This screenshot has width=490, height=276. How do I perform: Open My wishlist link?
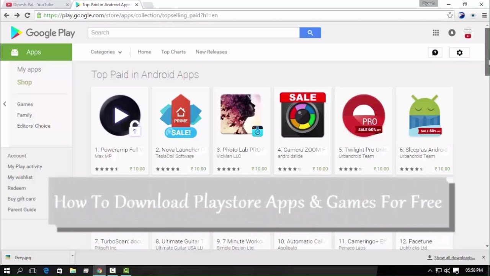[x=20, y=177]
